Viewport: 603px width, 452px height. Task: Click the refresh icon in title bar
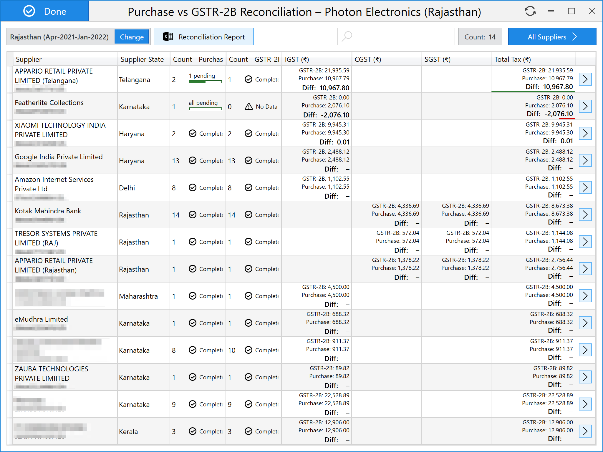click(x=530, y=11)
